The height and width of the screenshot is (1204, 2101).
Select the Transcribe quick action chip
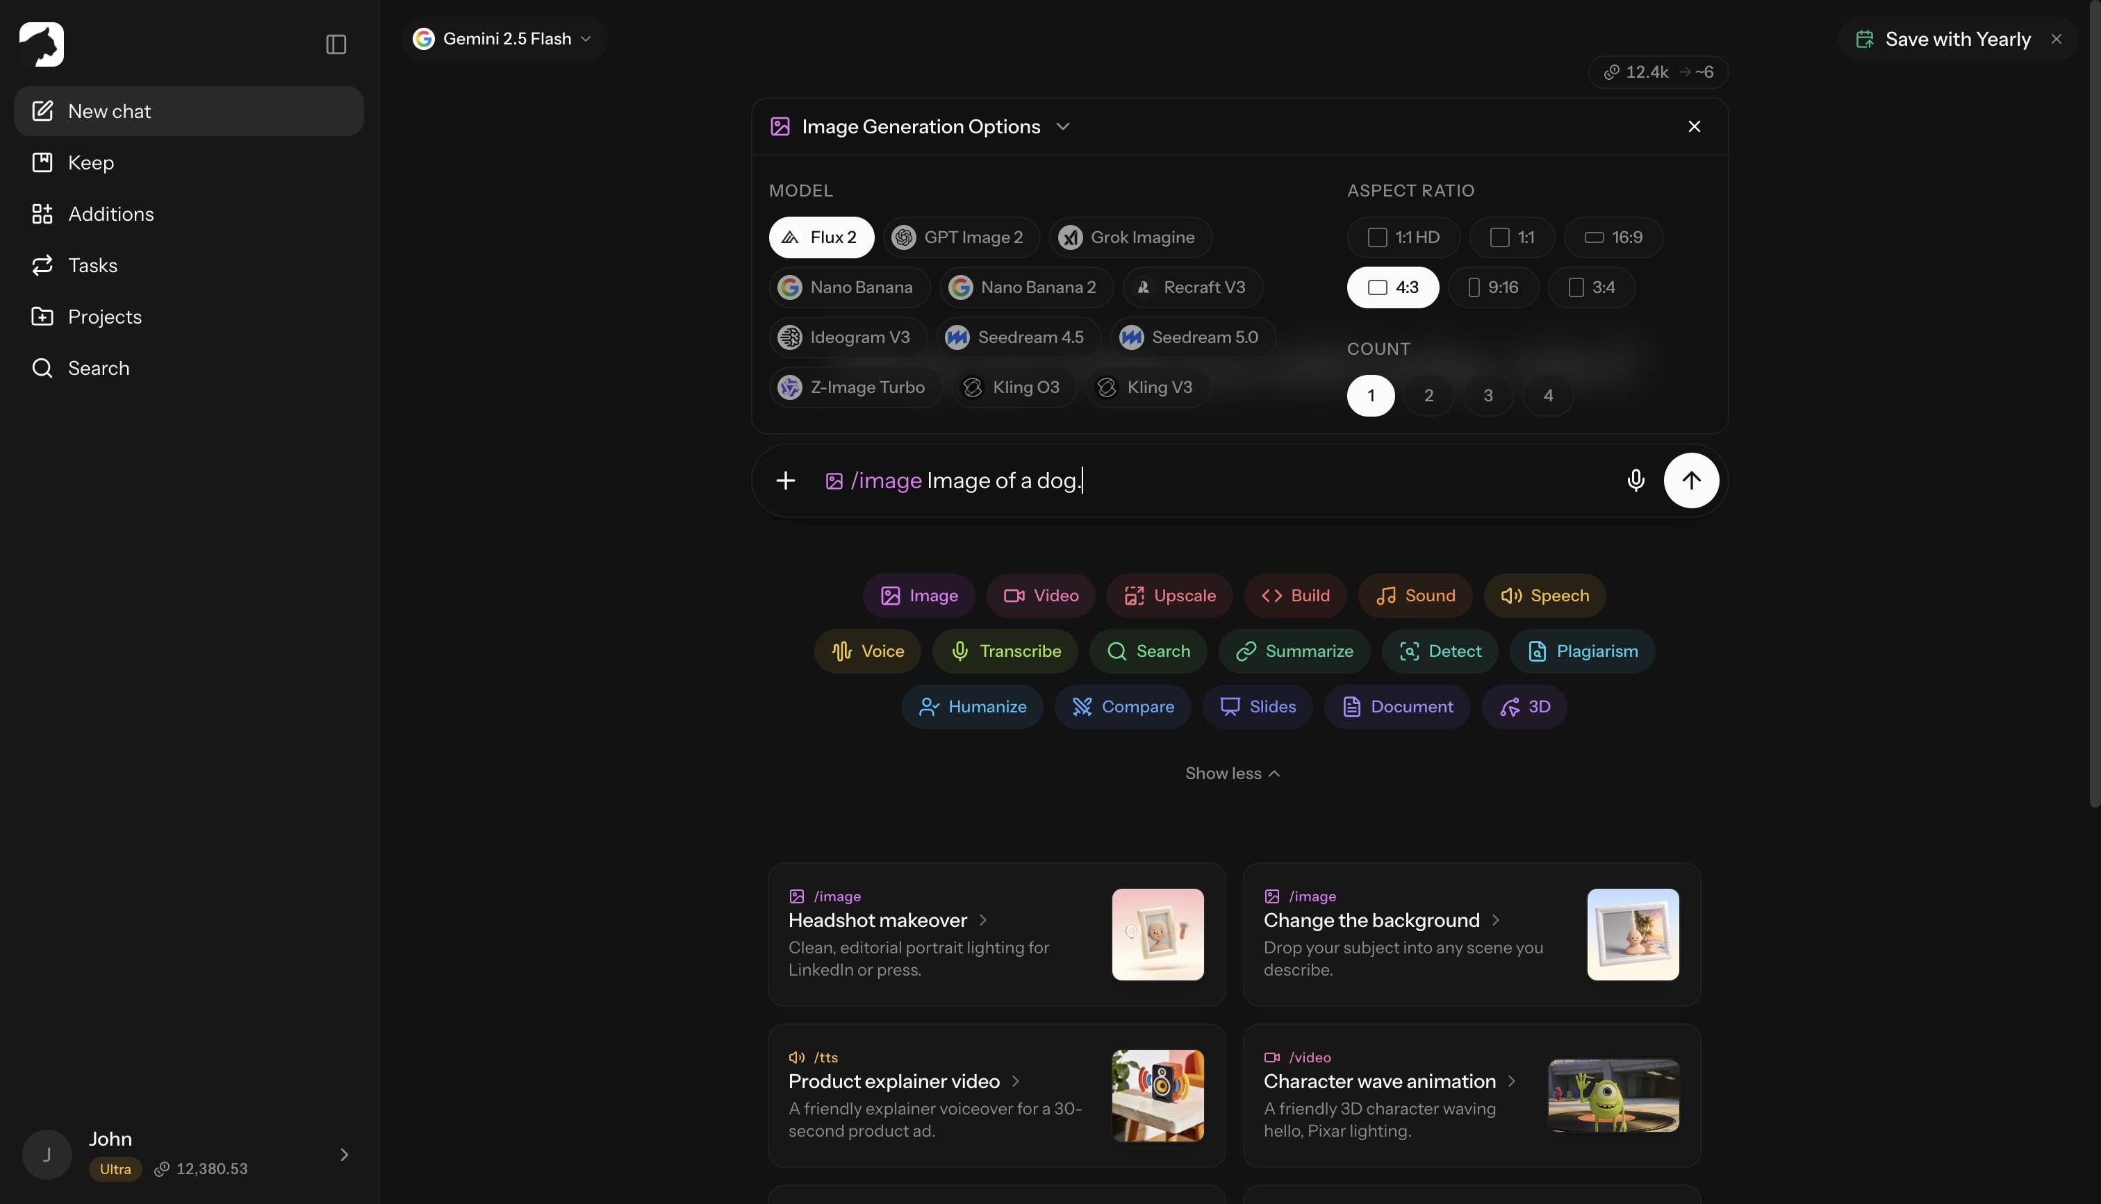click(1005, 651)
